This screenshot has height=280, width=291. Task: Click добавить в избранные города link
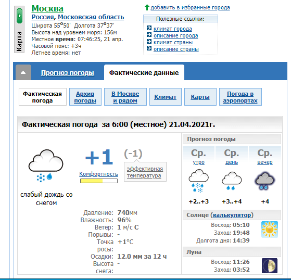[190, 7]
